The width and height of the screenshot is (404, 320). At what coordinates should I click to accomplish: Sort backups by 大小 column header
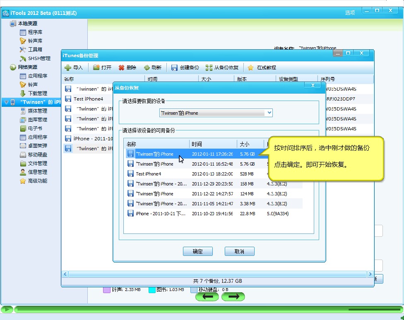point(250,144)
